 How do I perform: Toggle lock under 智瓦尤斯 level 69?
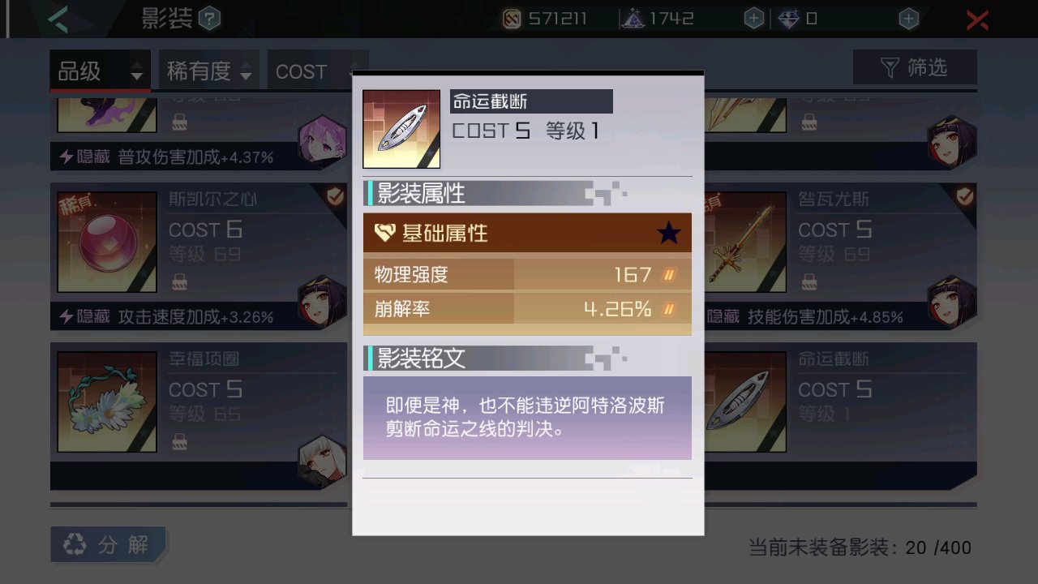(809, 281)
